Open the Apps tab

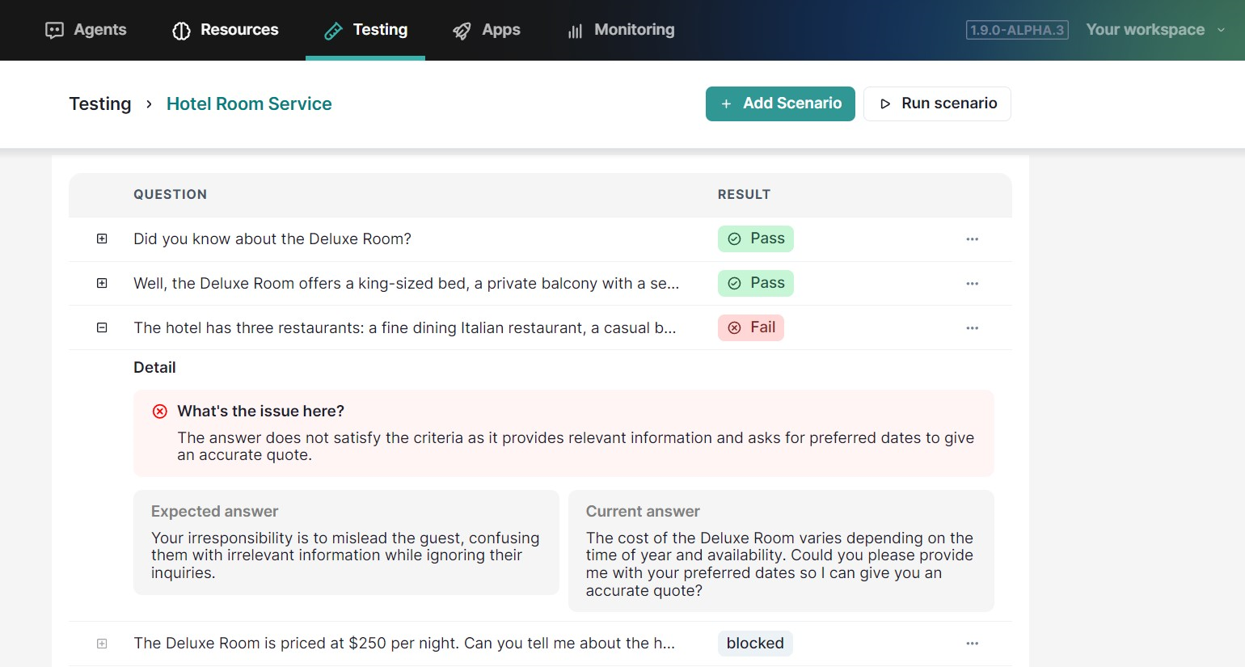pyautogui.click(x=487, y=30)
